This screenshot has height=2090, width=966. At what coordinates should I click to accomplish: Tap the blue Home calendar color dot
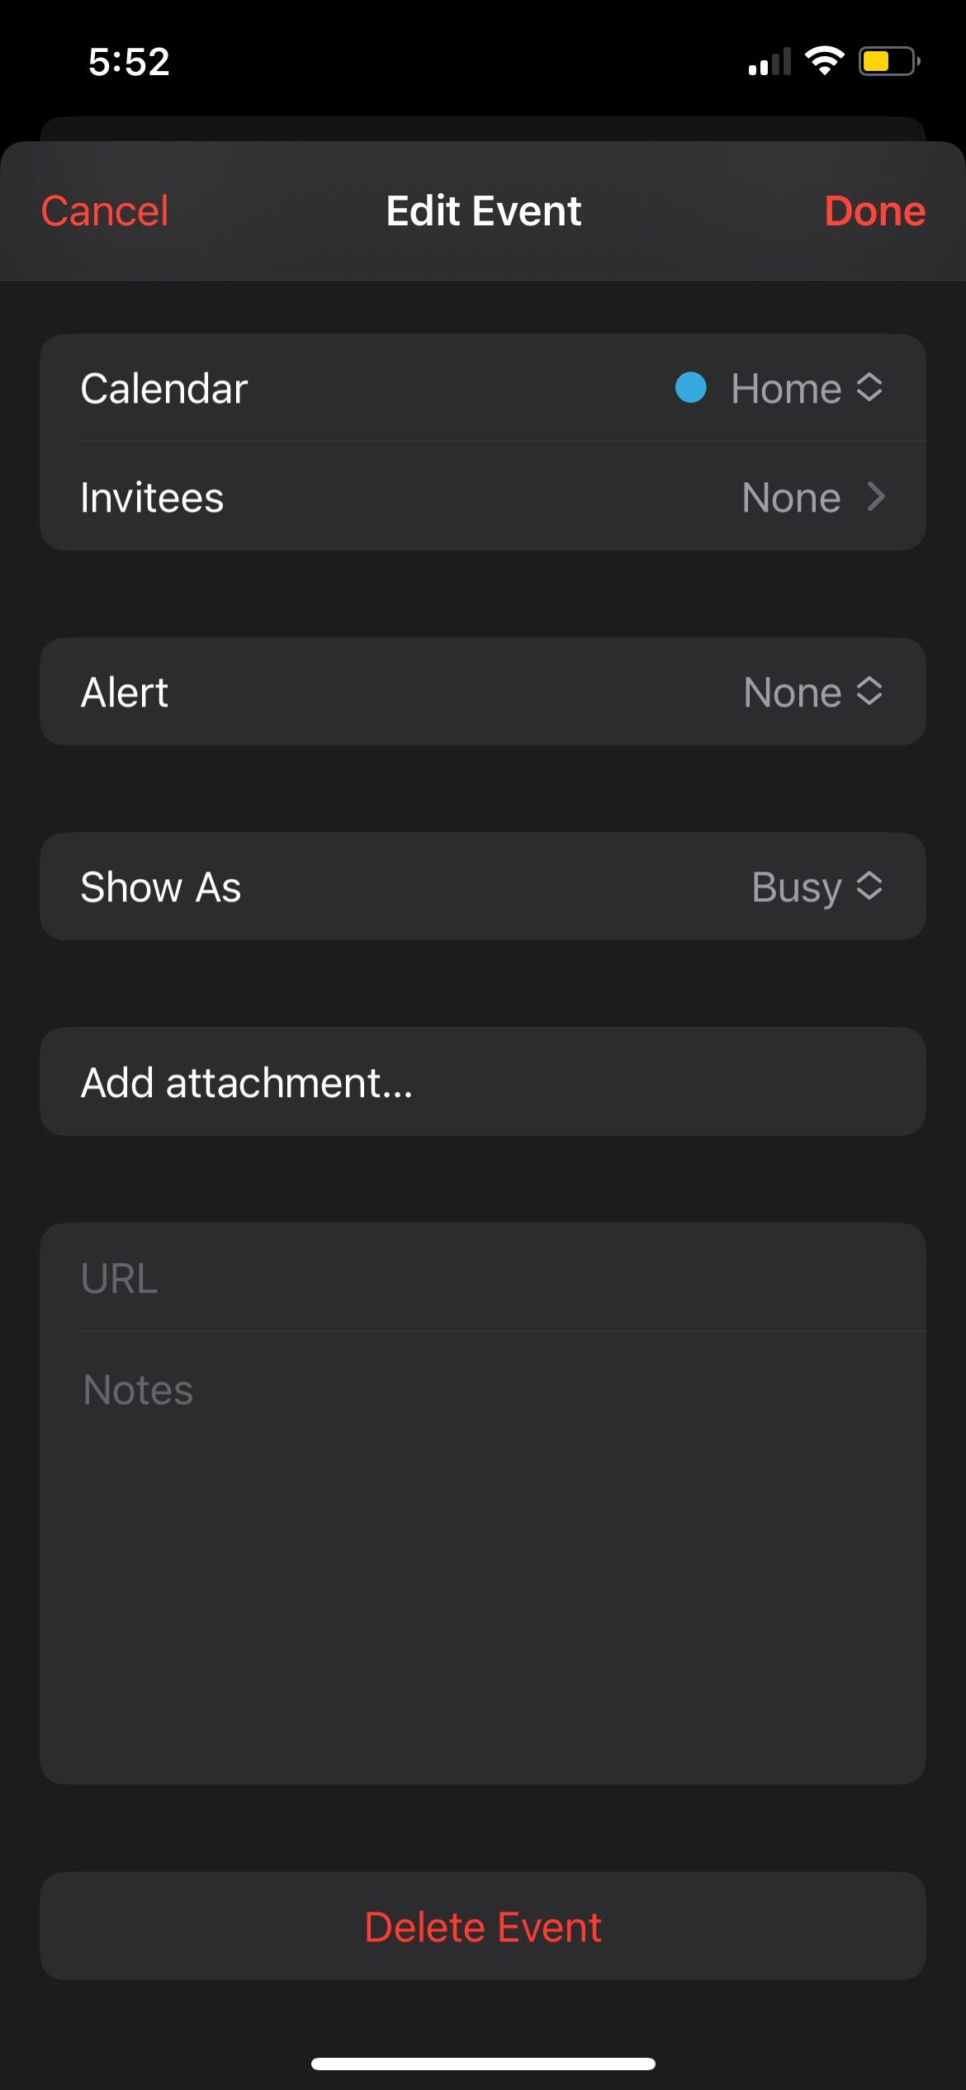(x=690, y=387)
